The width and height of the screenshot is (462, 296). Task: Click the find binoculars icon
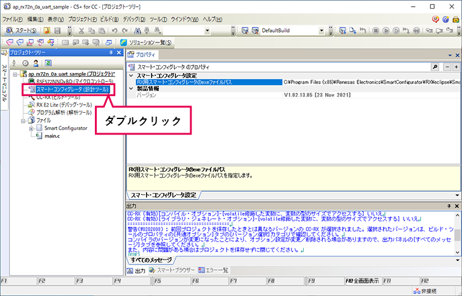137,30
